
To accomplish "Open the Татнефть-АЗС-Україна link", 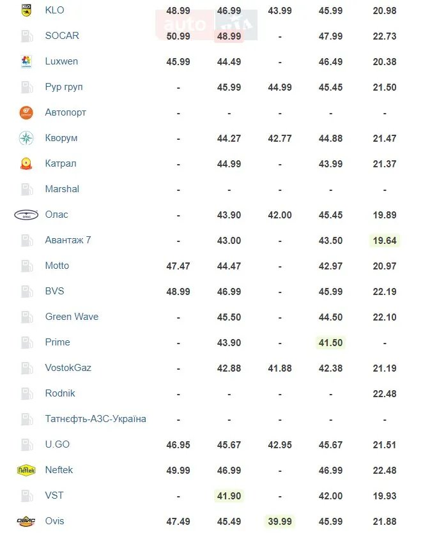I will 96,419.
